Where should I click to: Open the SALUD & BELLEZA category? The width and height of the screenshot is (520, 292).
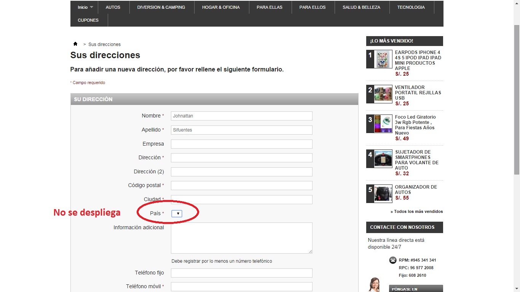pos(361,7)
